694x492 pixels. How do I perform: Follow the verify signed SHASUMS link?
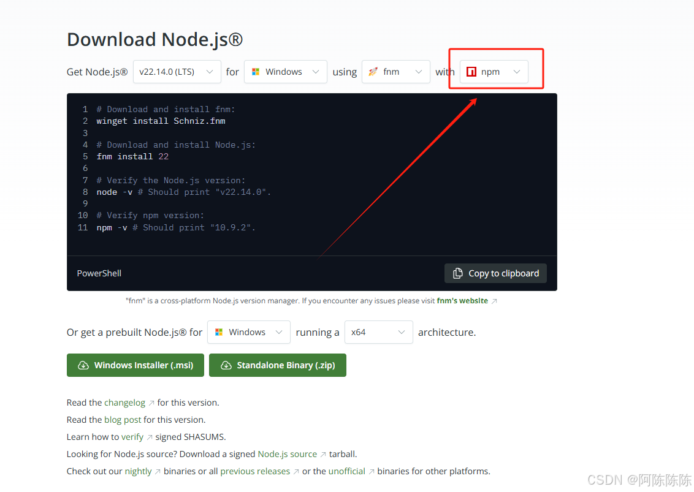(132, 437)
